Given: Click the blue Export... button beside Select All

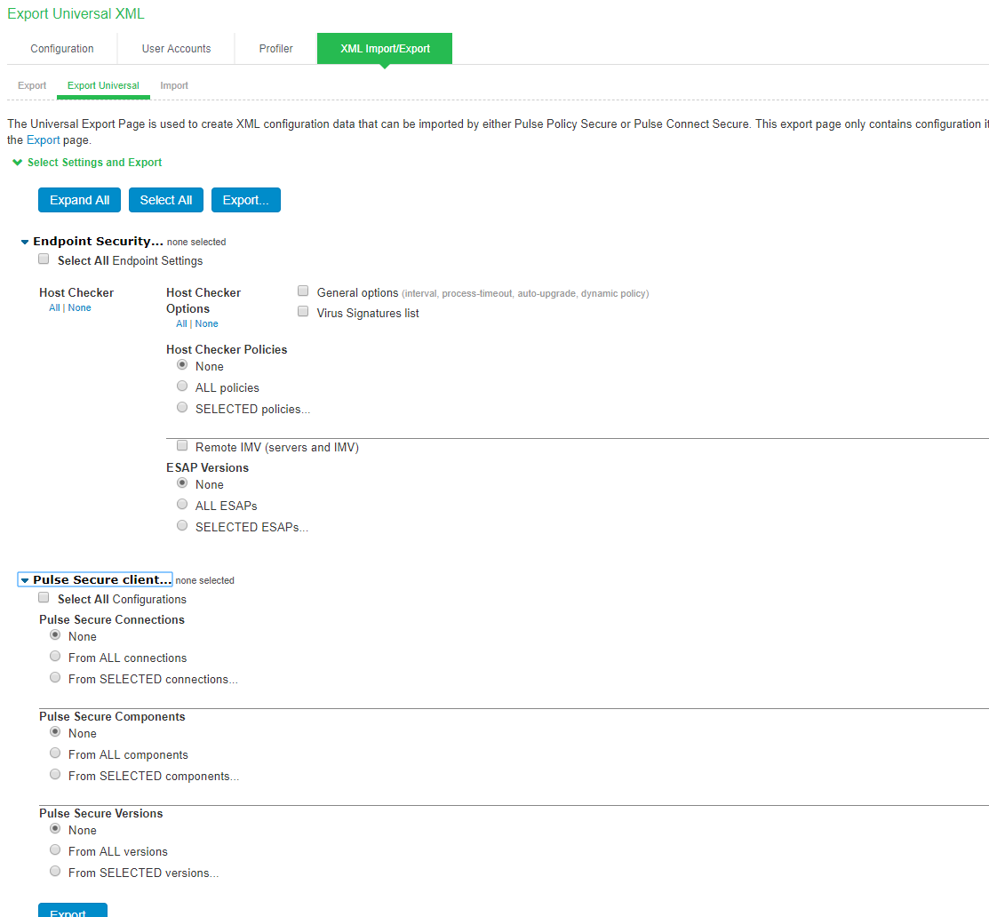Looking at the screenshot, I should [246, 200].
